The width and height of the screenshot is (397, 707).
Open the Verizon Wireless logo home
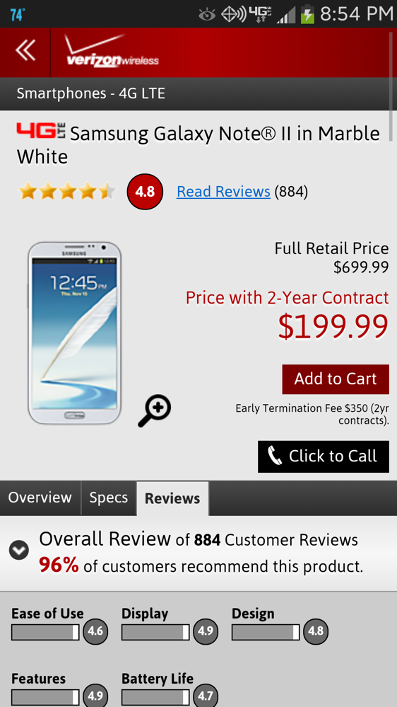pos(112,51)
